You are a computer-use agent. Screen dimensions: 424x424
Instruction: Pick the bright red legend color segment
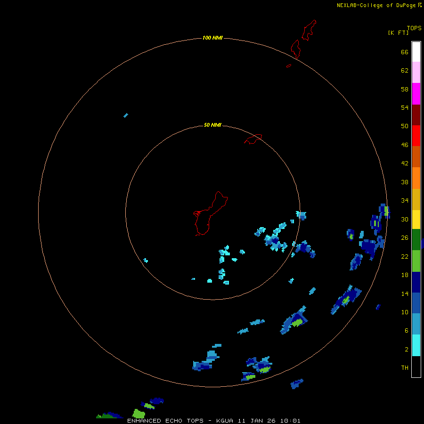tap(416, 136)
